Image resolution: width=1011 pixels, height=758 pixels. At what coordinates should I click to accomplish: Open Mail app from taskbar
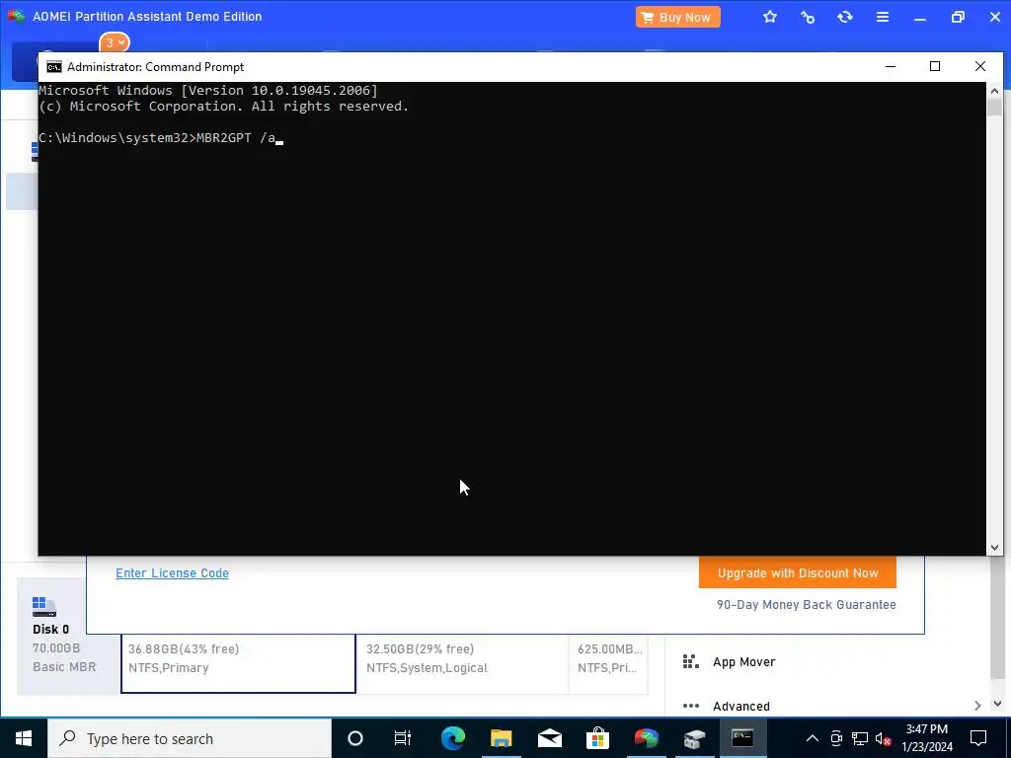[x=549, y=738]
